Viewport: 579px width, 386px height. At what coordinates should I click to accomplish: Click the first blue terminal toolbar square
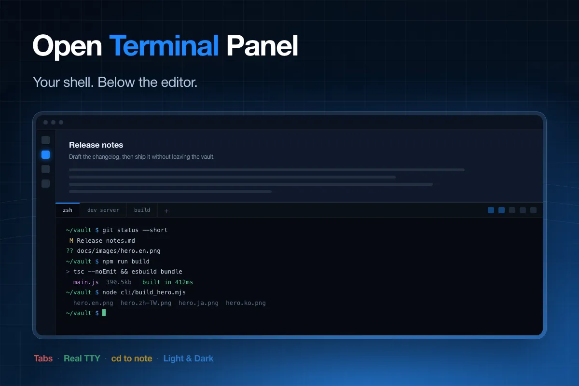point(491,210)
